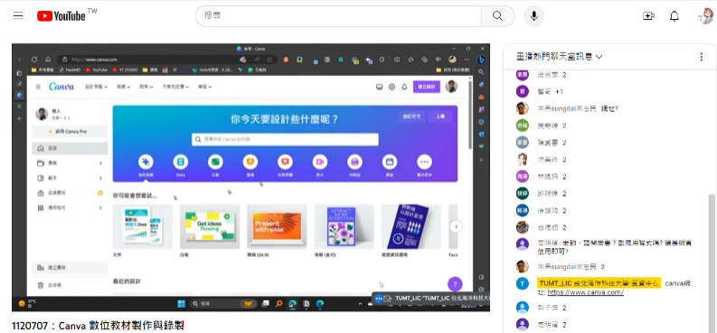The width and height of the screenshot is (717, 333).
Task: Click the YouTube search input field
Action: coord(338,16)
